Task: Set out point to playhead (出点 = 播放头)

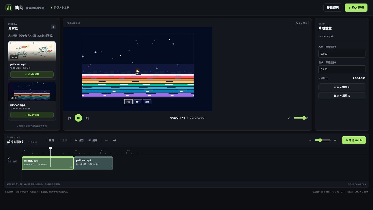Action: (x=342, y=96)
